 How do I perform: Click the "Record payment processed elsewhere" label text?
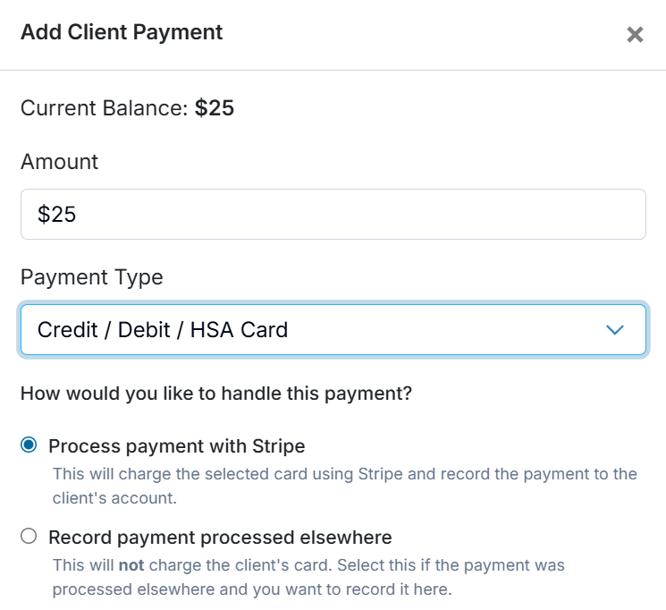tap(220, 538)
